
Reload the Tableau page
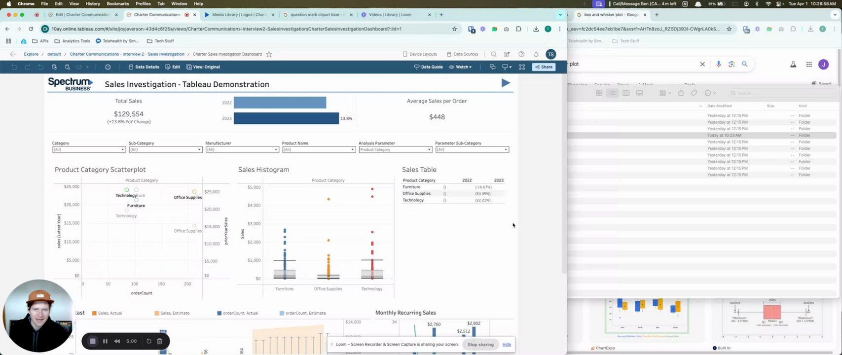(x=31, y=29)
